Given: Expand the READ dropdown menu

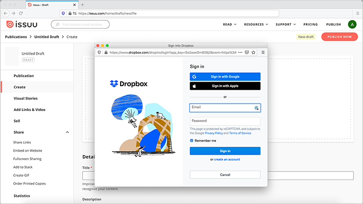Looking at the screenshot, I should point(229,25).
